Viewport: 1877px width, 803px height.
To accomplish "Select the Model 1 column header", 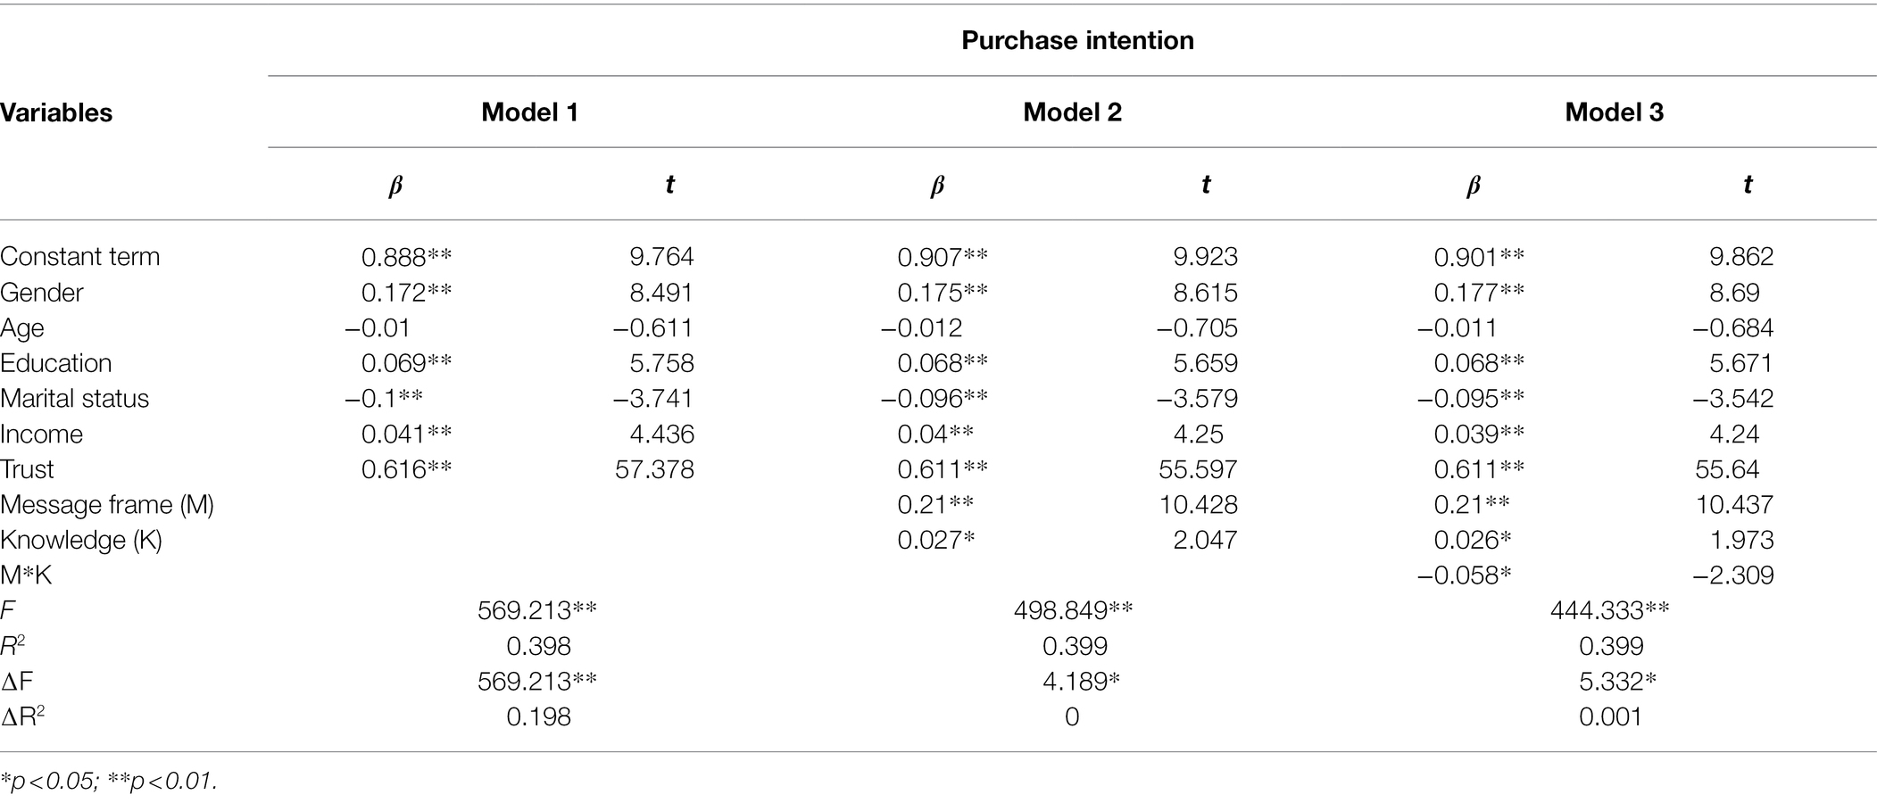I will (x=530, y=112).
